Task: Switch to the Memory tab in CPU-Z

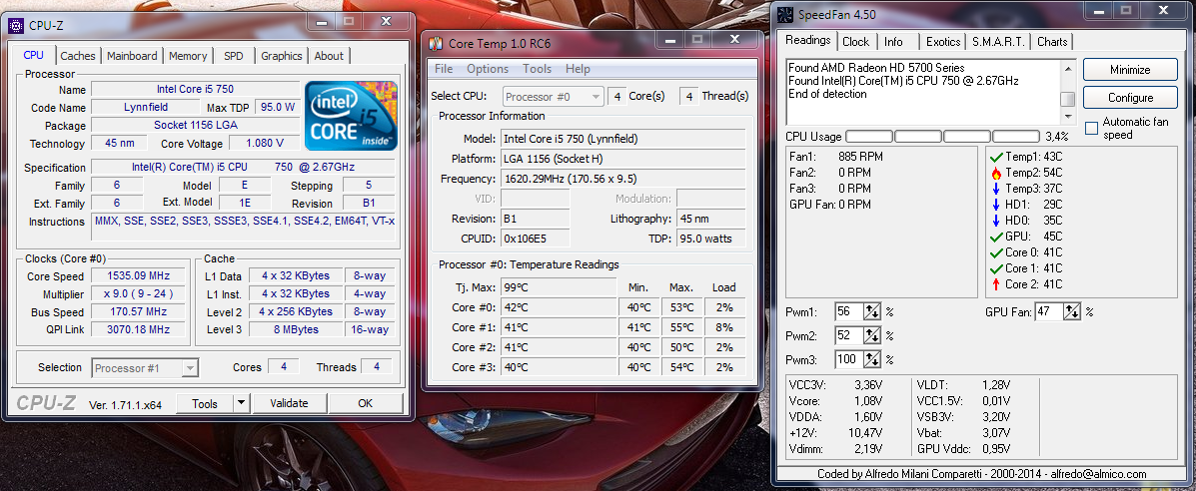Action: pyautogui.click(x=188, y=56)
